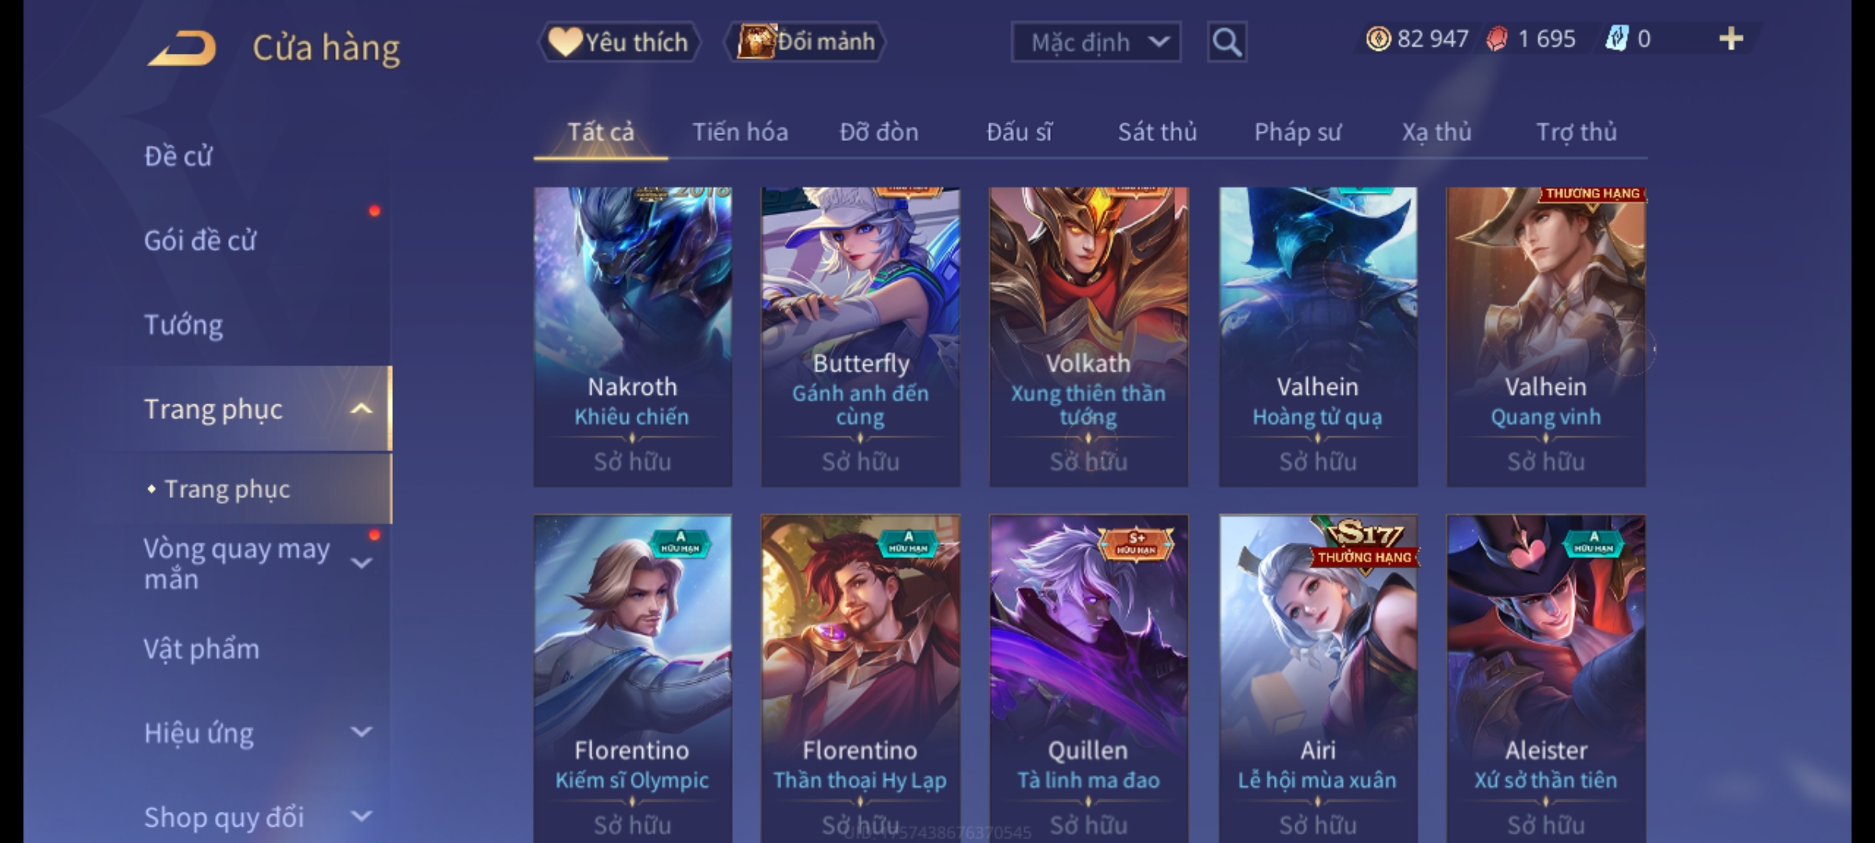The height and width of the screenshot is (843, 1875).
Task: Click the gold coin currency icon
Action: pyautogui.click(x=1378, y=39)
